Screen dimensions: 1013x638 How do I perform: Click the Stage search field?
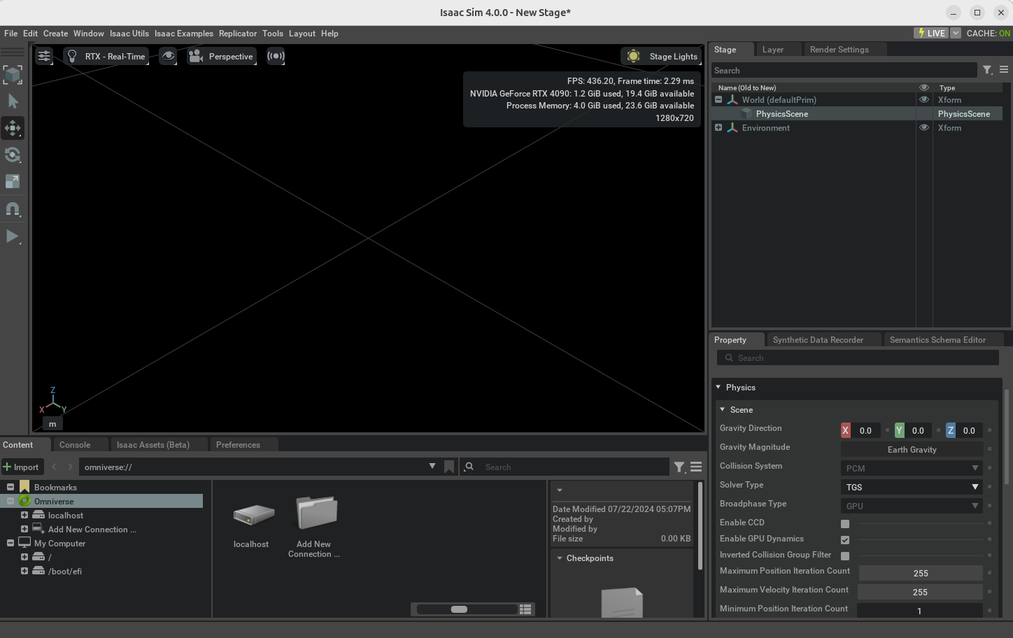(x=844, y=70)
